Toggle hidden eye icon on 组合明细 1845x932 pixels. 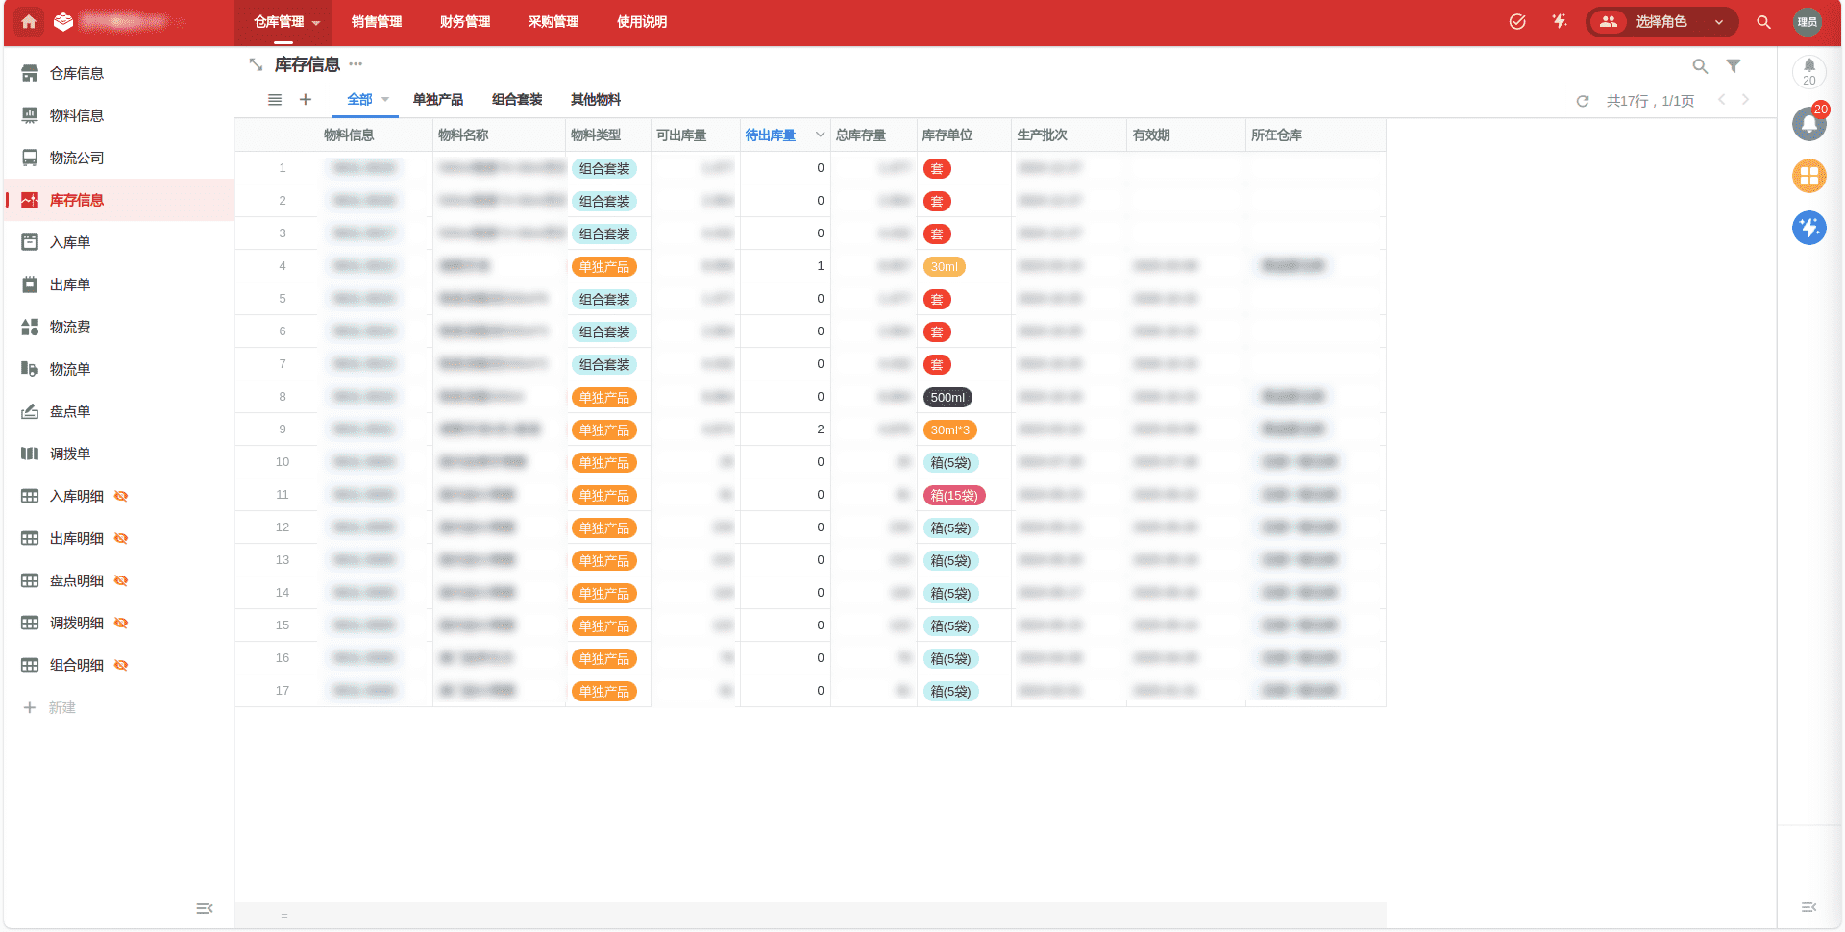click(x=121, y=665)
